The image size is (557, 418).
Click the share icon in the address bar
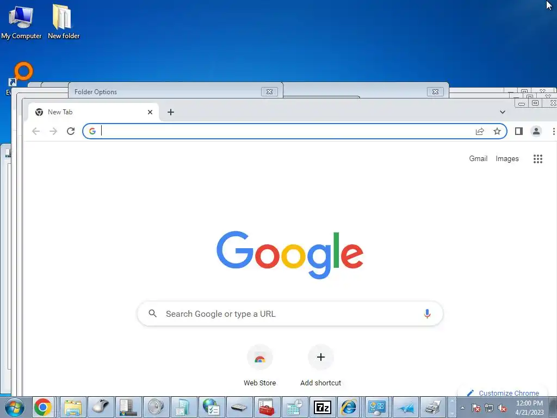[480, 131]
